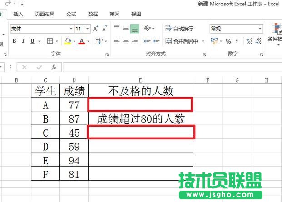Viewport: 282px width, 202px height.
Task: Open the 页面布局 ribbon tab
Action: tap(45, 14)
